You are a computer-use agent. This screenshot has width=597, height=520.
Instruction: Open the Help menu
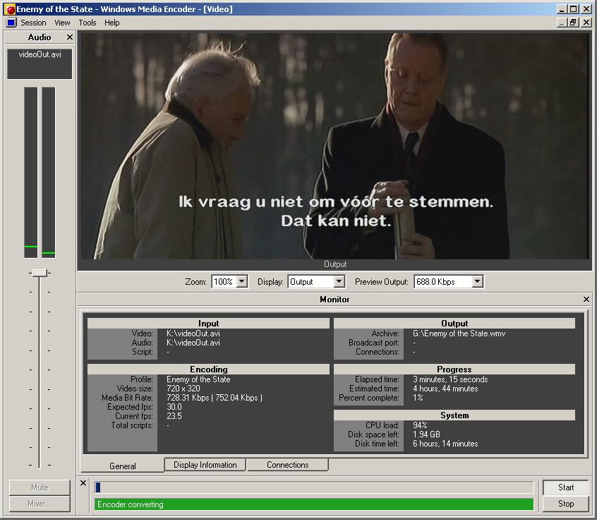coord(112,23)
